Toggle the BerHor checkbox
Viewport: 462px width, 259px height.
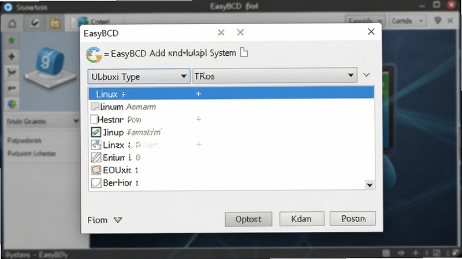point(96,183)
